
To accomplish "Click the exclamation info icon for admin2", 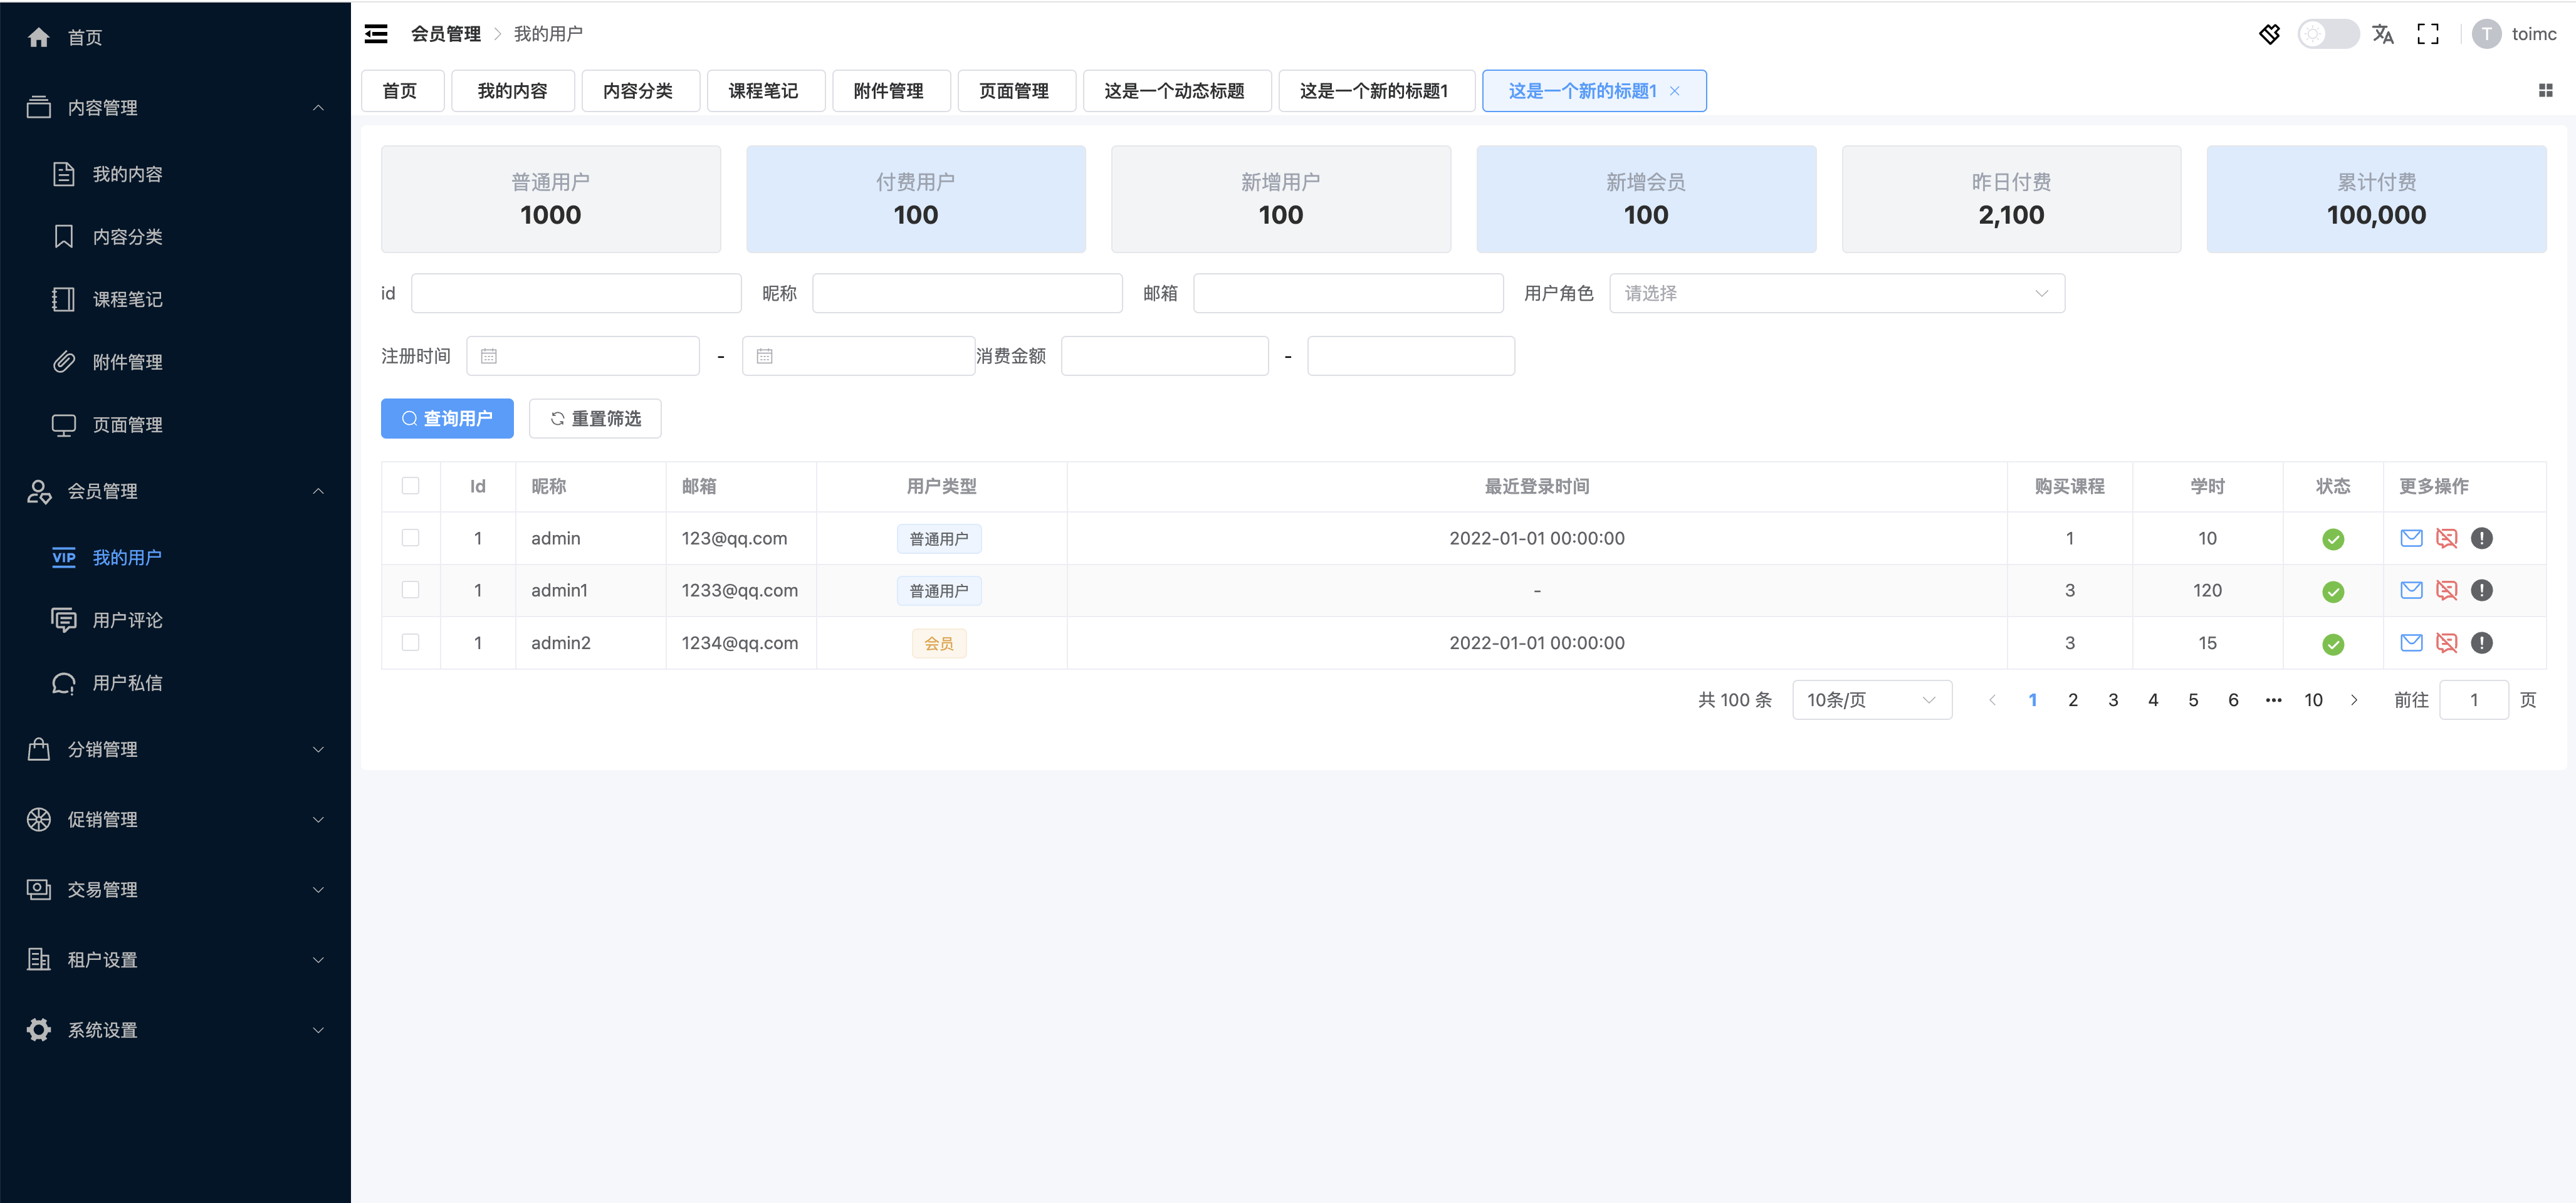I will click(2481, 643).
